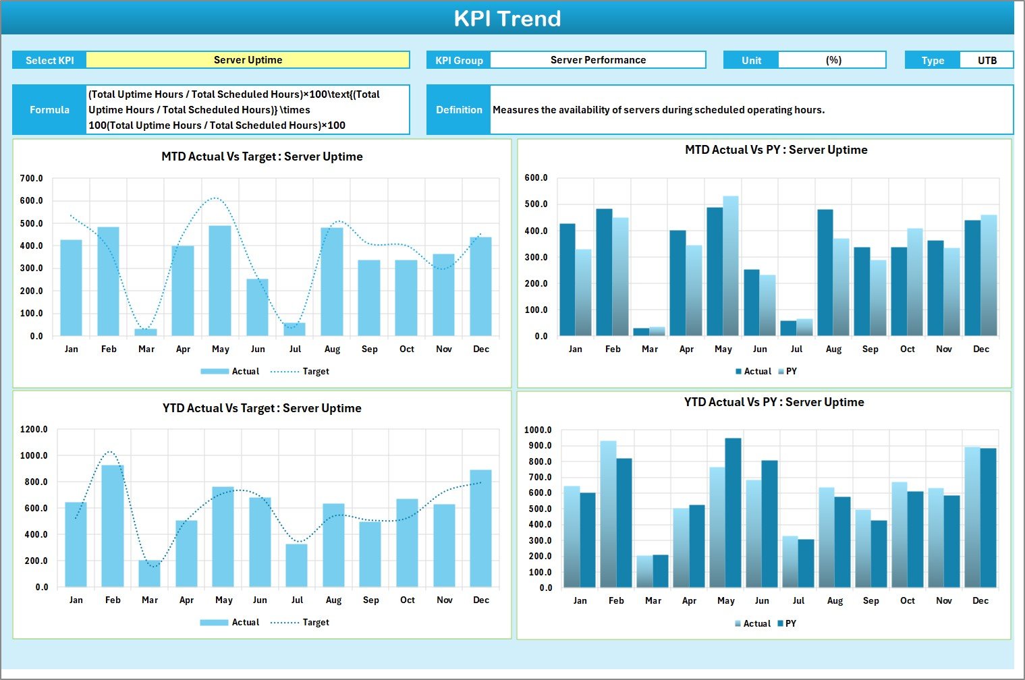Select the MTD Actual Vs Target chart title
The width and height of the screenshot is (1025, 680).
[x=261, y=156]
